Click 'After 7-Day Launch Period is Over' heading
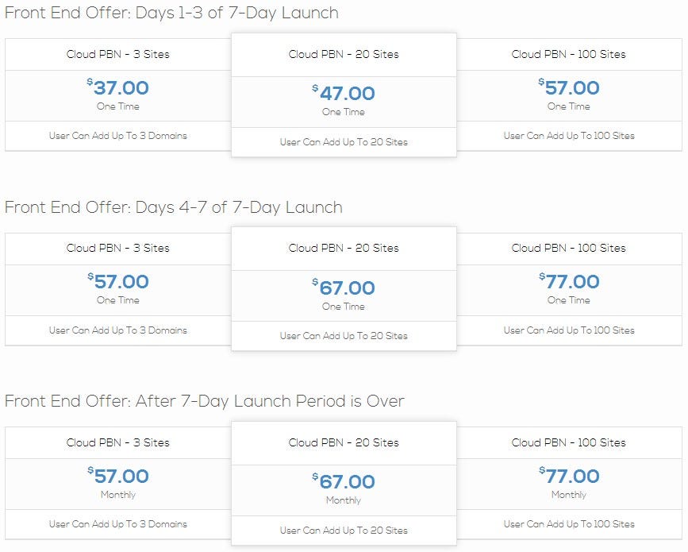 coord(270,401)
